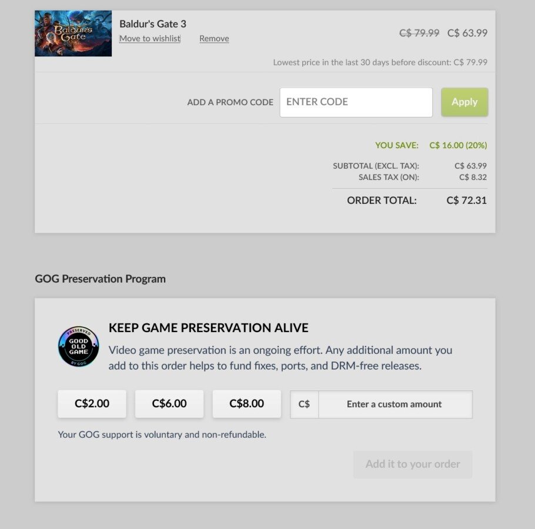This screenshot has width=535, height=529.
Task: Open the Baldur's Gate 3 title link
Action: tap(153, 24)
